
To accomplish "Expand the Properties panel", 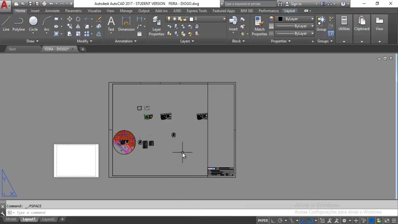I will click(x=280, y=41).
